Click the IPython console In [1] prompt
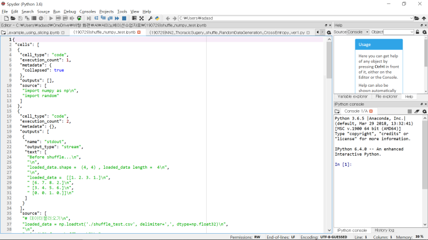 coord(343,164)
